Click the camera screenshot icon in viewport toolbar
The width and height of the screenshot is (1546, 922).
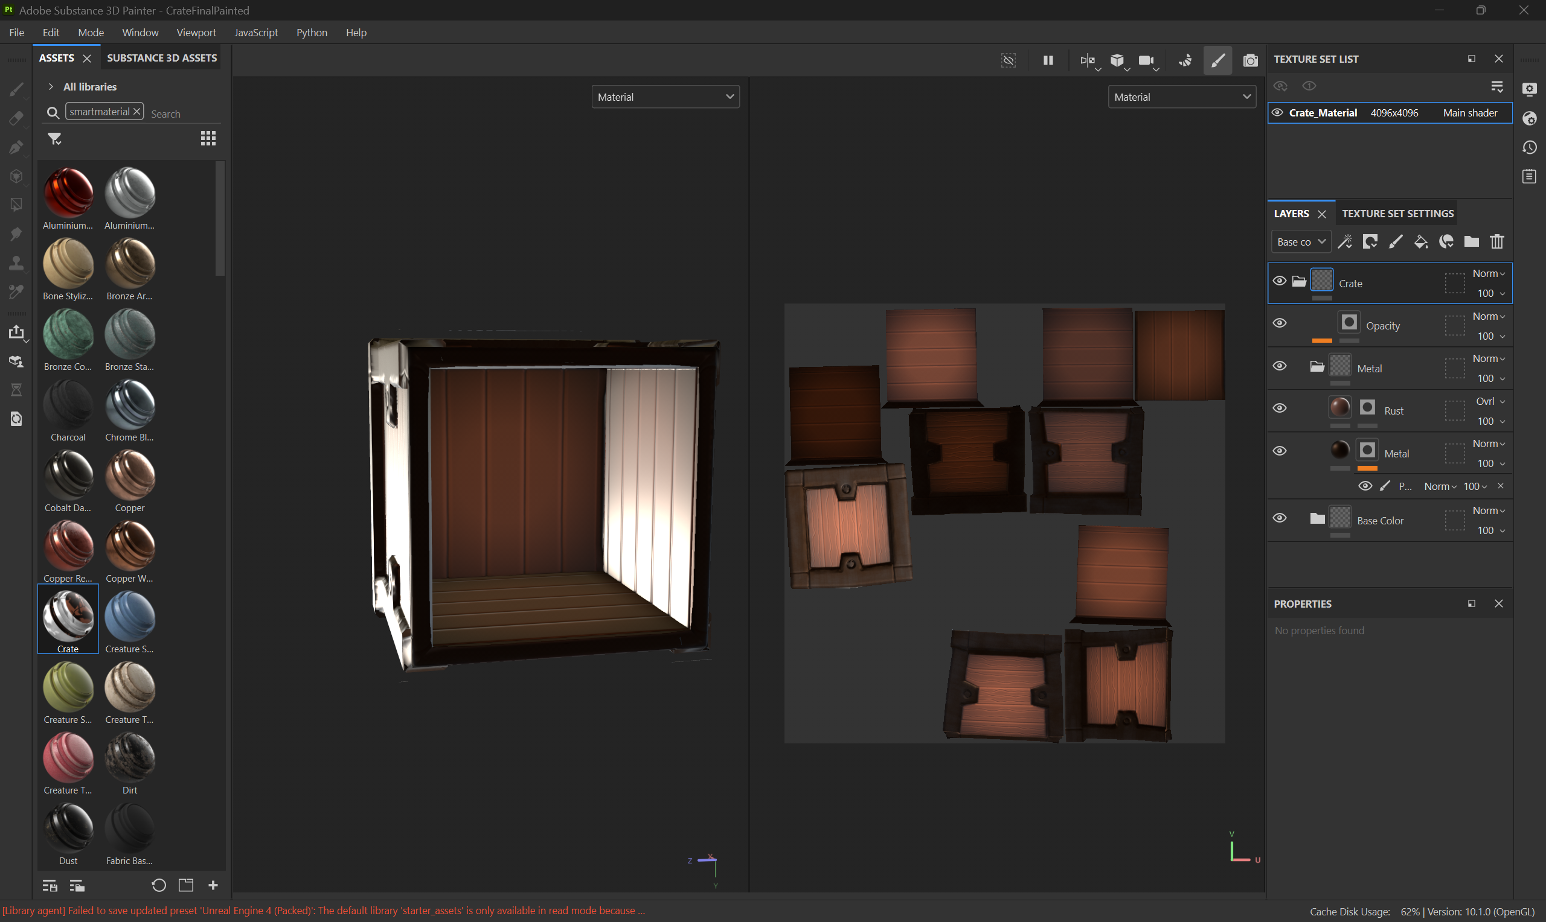point(1250,60)
